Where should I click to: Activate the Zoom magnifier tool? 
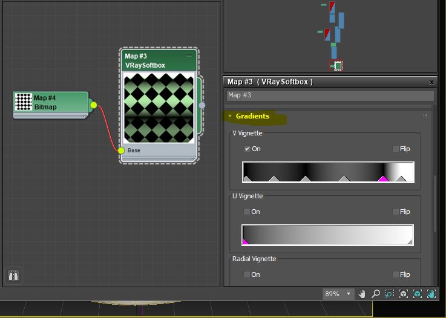pyautogui.click(x=376, y=294)
